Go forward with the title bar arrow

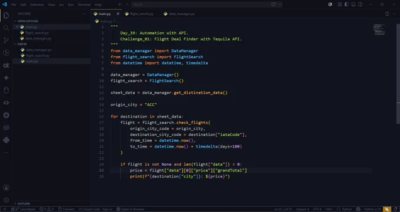click(x=127, y=5)
